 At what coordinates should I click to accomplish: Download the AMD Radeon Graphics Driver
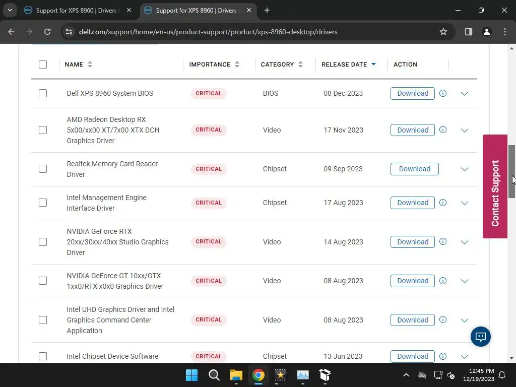tap(412, 130)
